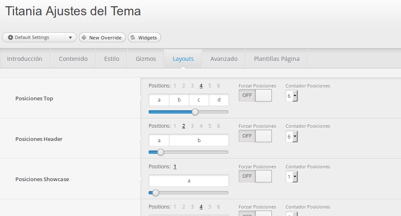This screenshot has height=216, width=401.
Task: Open Contador Posiciones dropdown for Posiciones Top
Action: 291,96
